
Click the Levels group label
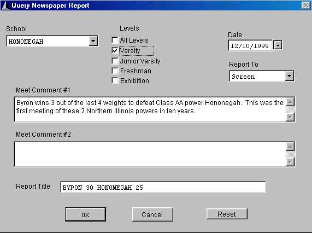[129, 28]
